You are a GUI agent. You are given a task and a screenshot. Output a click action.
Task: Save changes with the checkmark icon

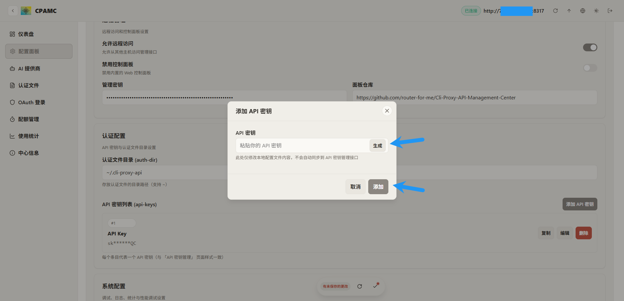coord(376,286)
